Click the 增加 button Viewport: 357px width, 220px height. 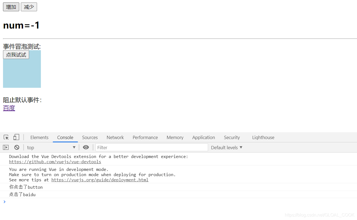pos(11,7)
